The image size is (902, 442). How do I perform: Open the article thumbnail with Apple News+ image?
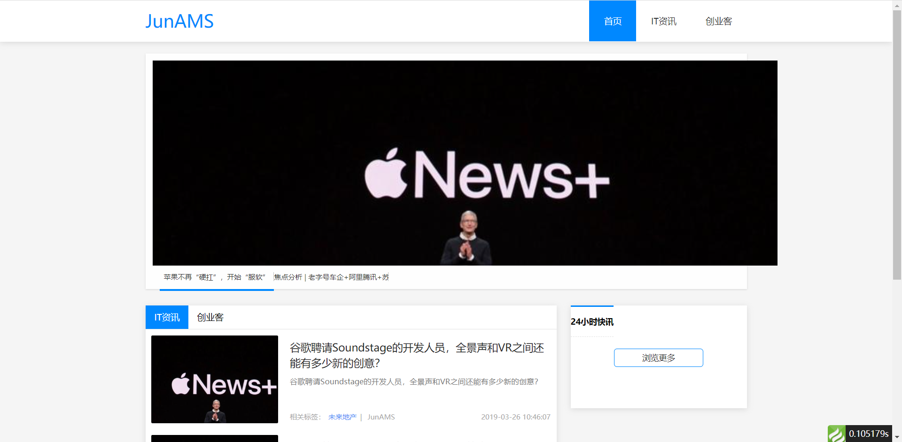tap(215, 379)
